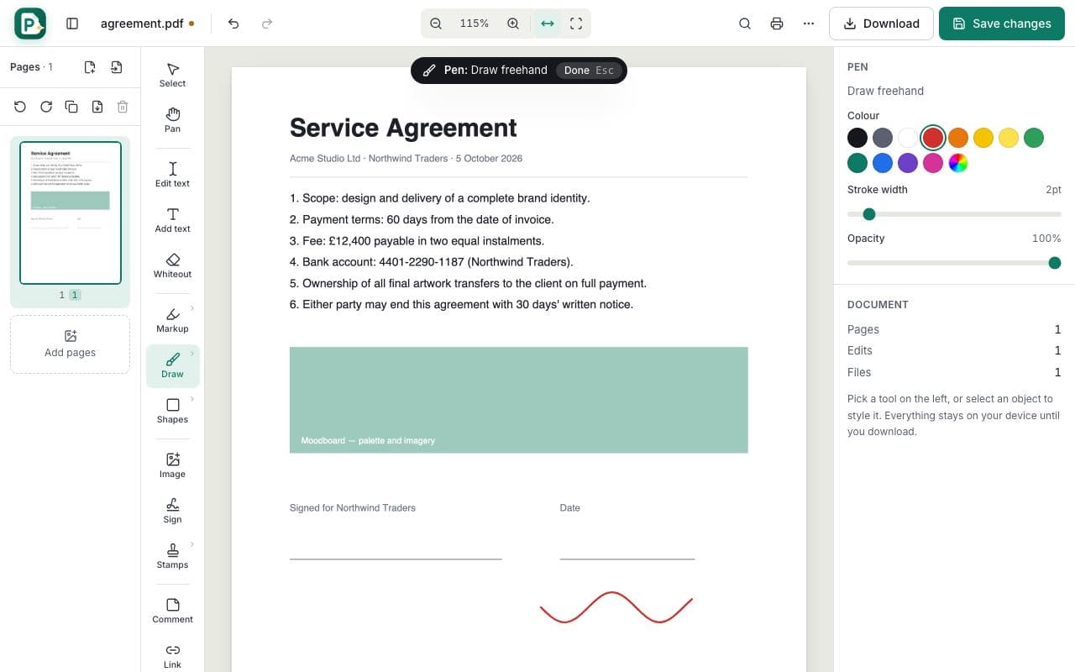Open the Sign tool

tap(172, 510)
